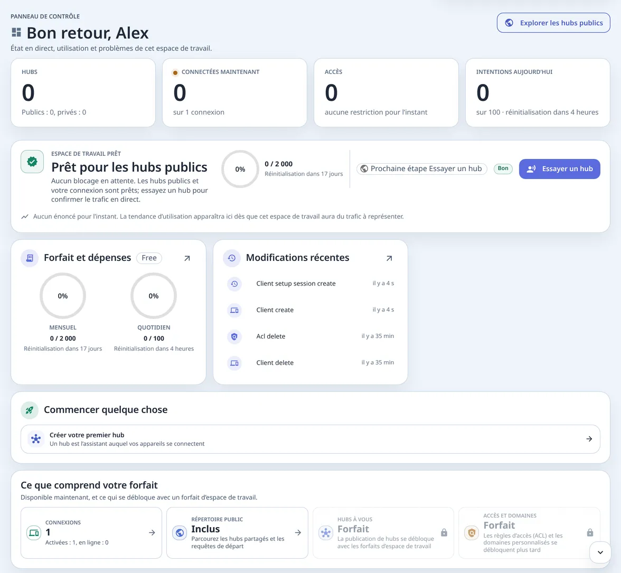Click Prochaine étape Essayer un hub chip

point(421,168)
